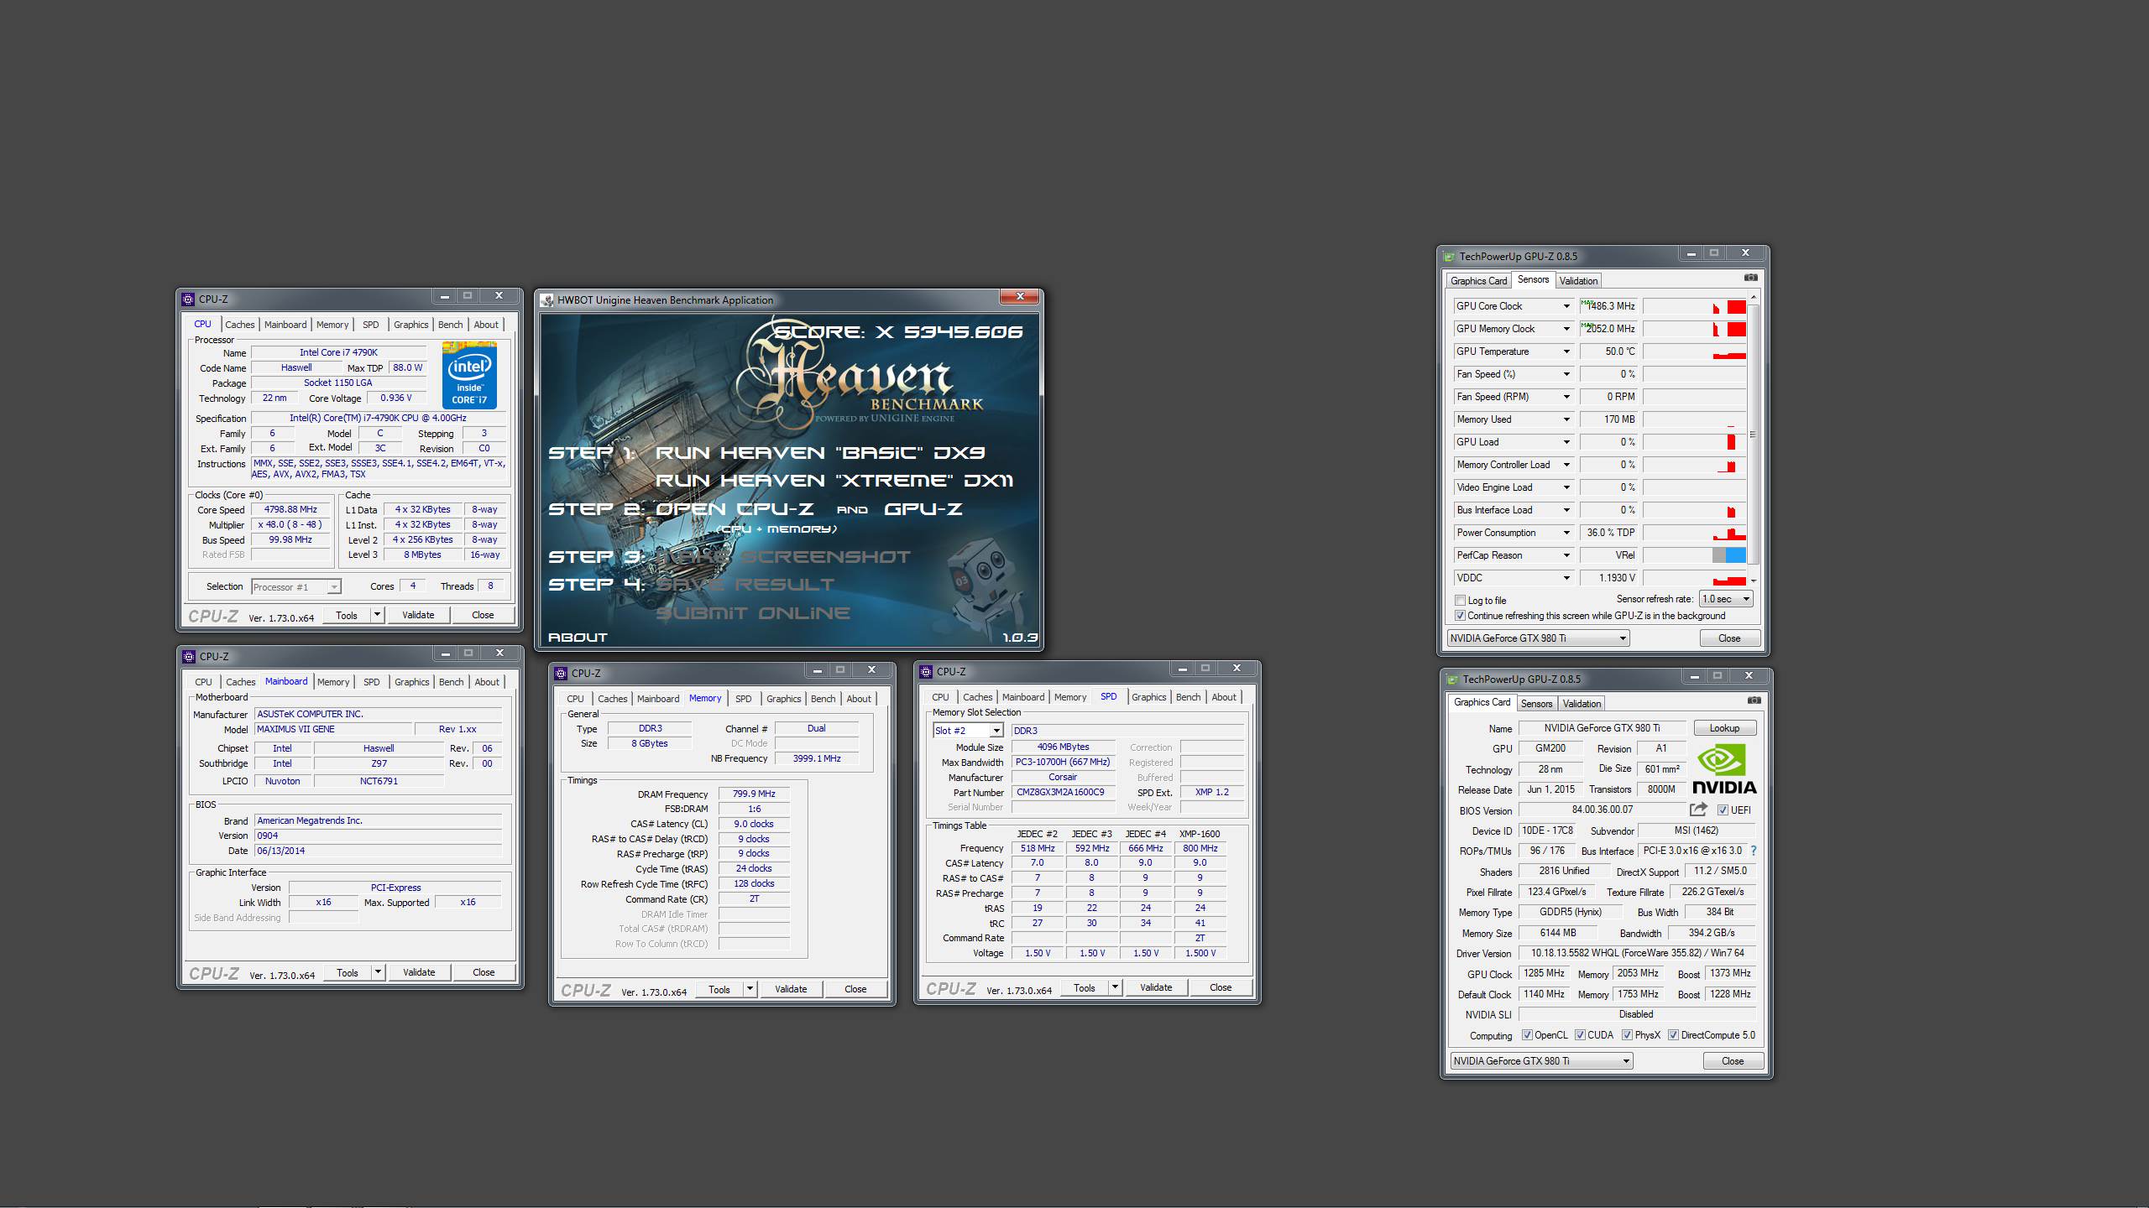The image size is (2149, 1208).
Task: Toggle the PhysX computing checkbox
Action: coord(1627,1035)
